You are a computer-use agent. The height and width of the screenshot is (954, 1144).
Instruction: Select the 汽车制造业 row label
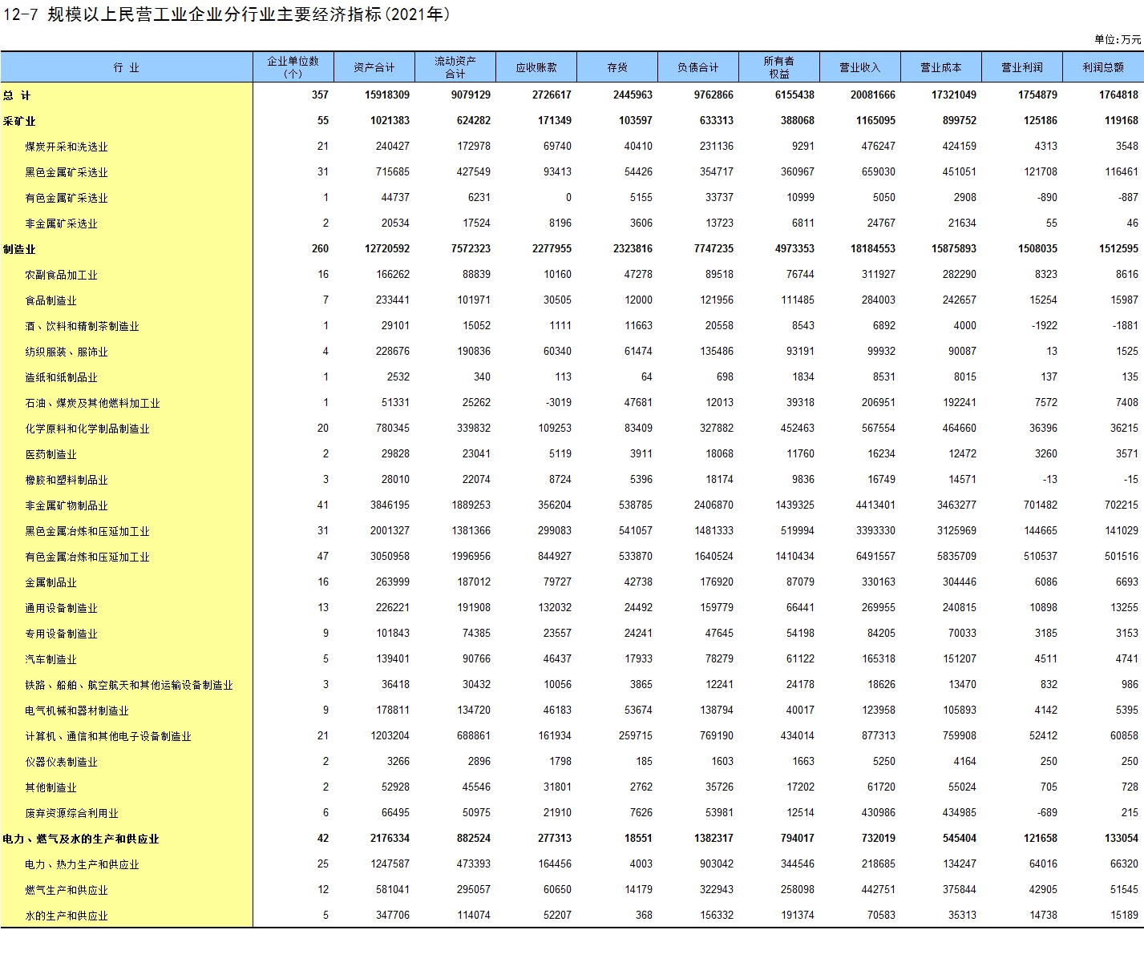tap(51, 659)
